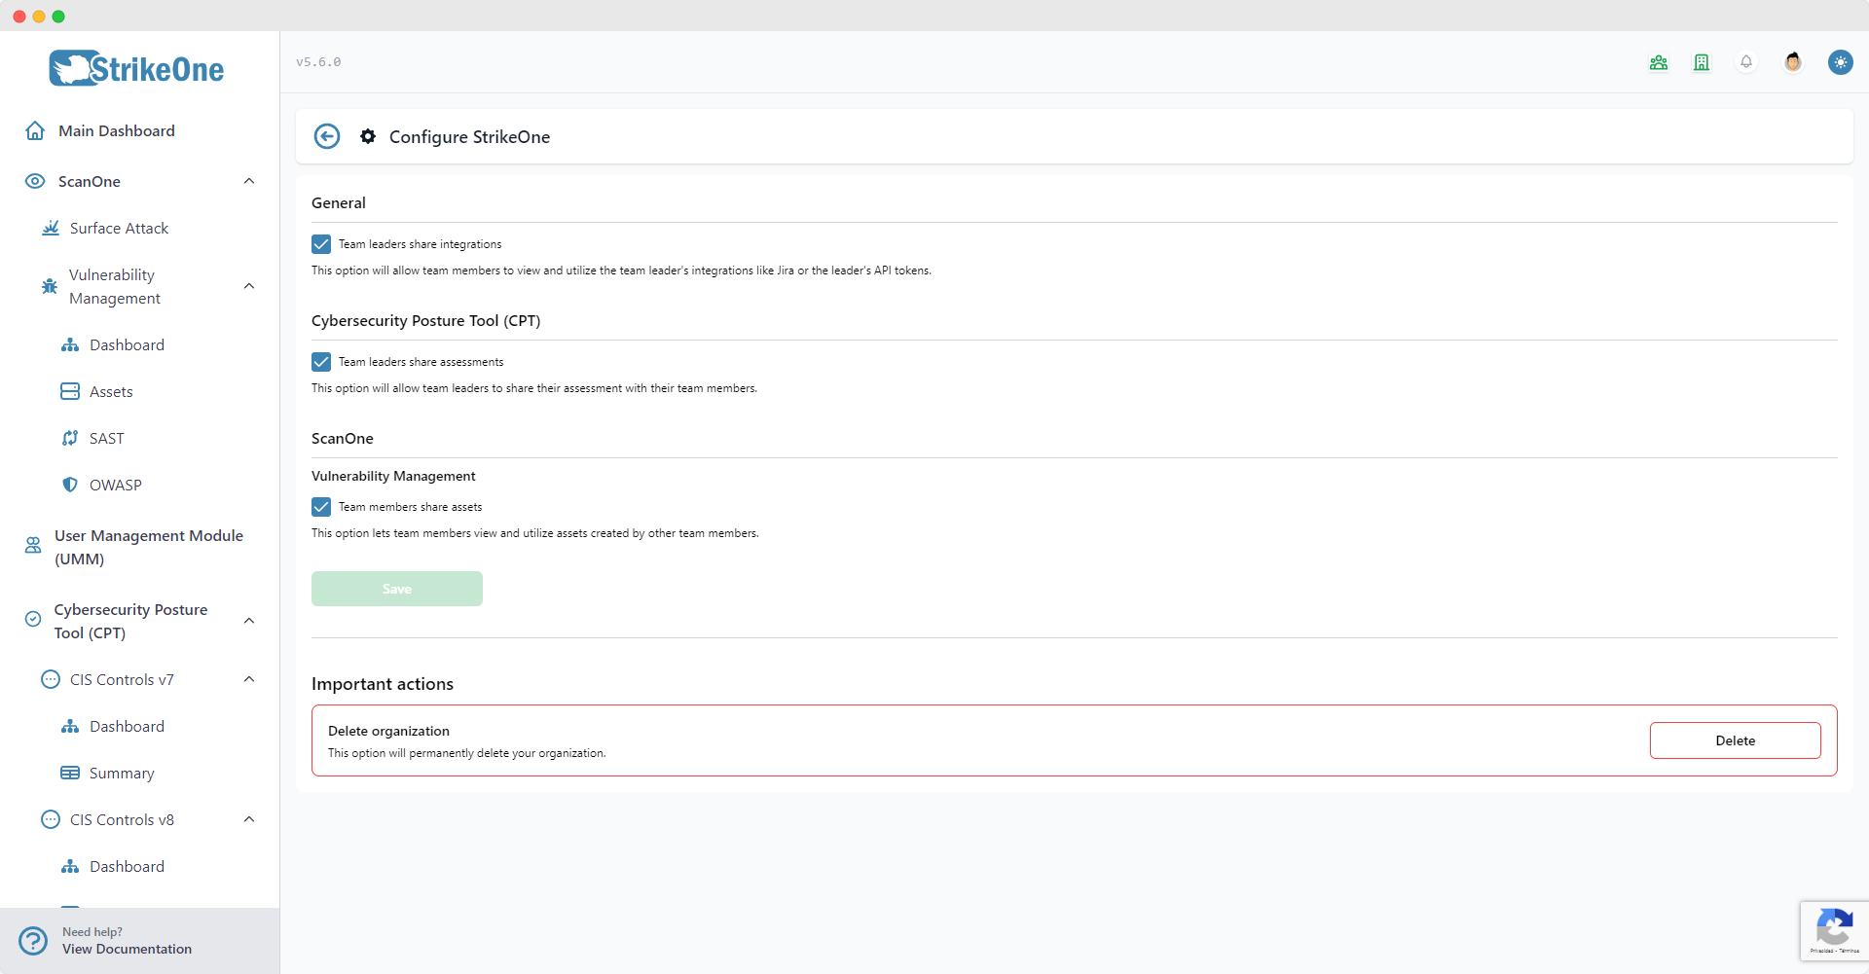Click the user profile avatar

tap(1793, 61)
